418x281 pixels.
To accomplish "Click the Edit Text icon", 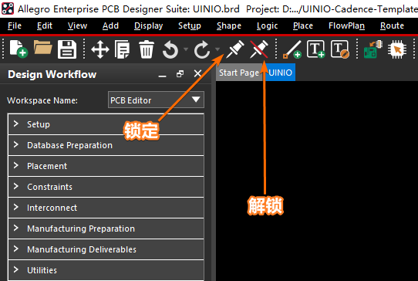I will pos(340,49).
